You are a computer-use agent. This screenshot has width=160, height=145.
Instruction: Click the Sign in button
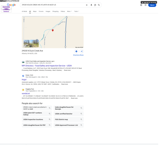pos(152,5)
